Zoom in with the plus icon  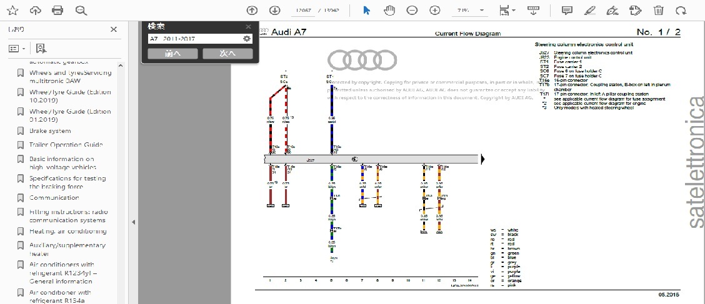point(434,11)
